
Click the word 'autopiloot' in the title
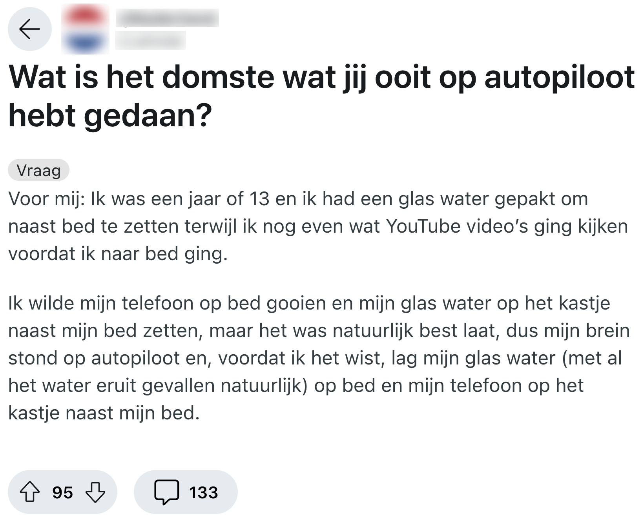pos(560,78)
